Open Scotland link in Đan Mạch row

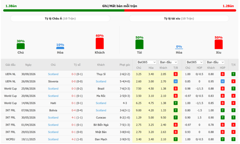53,139
